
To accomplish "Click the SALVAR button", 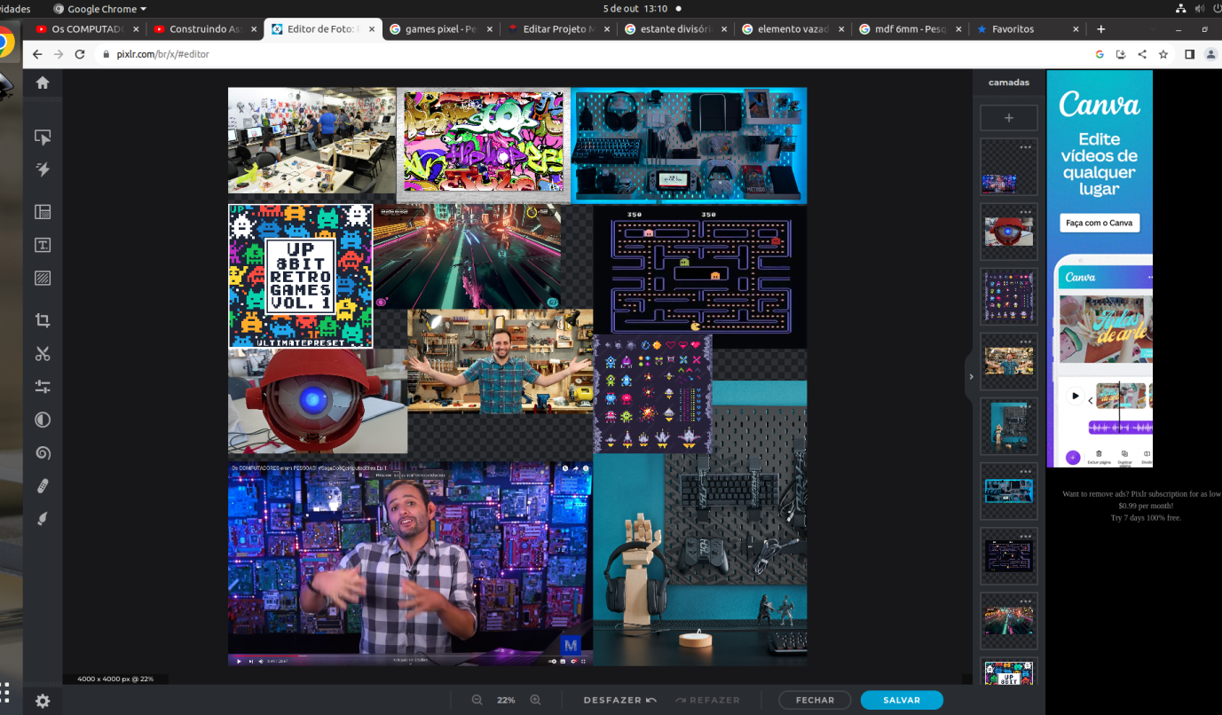I will [902, 700].
